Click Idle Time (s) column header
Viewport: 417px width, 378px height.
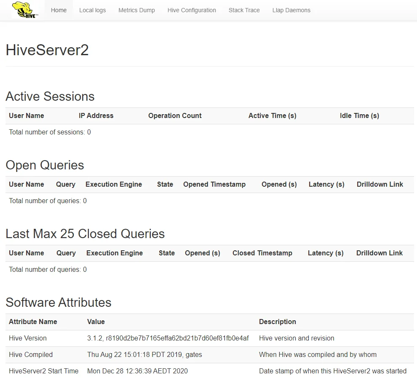pyautogui.click(x=359, y=116)
